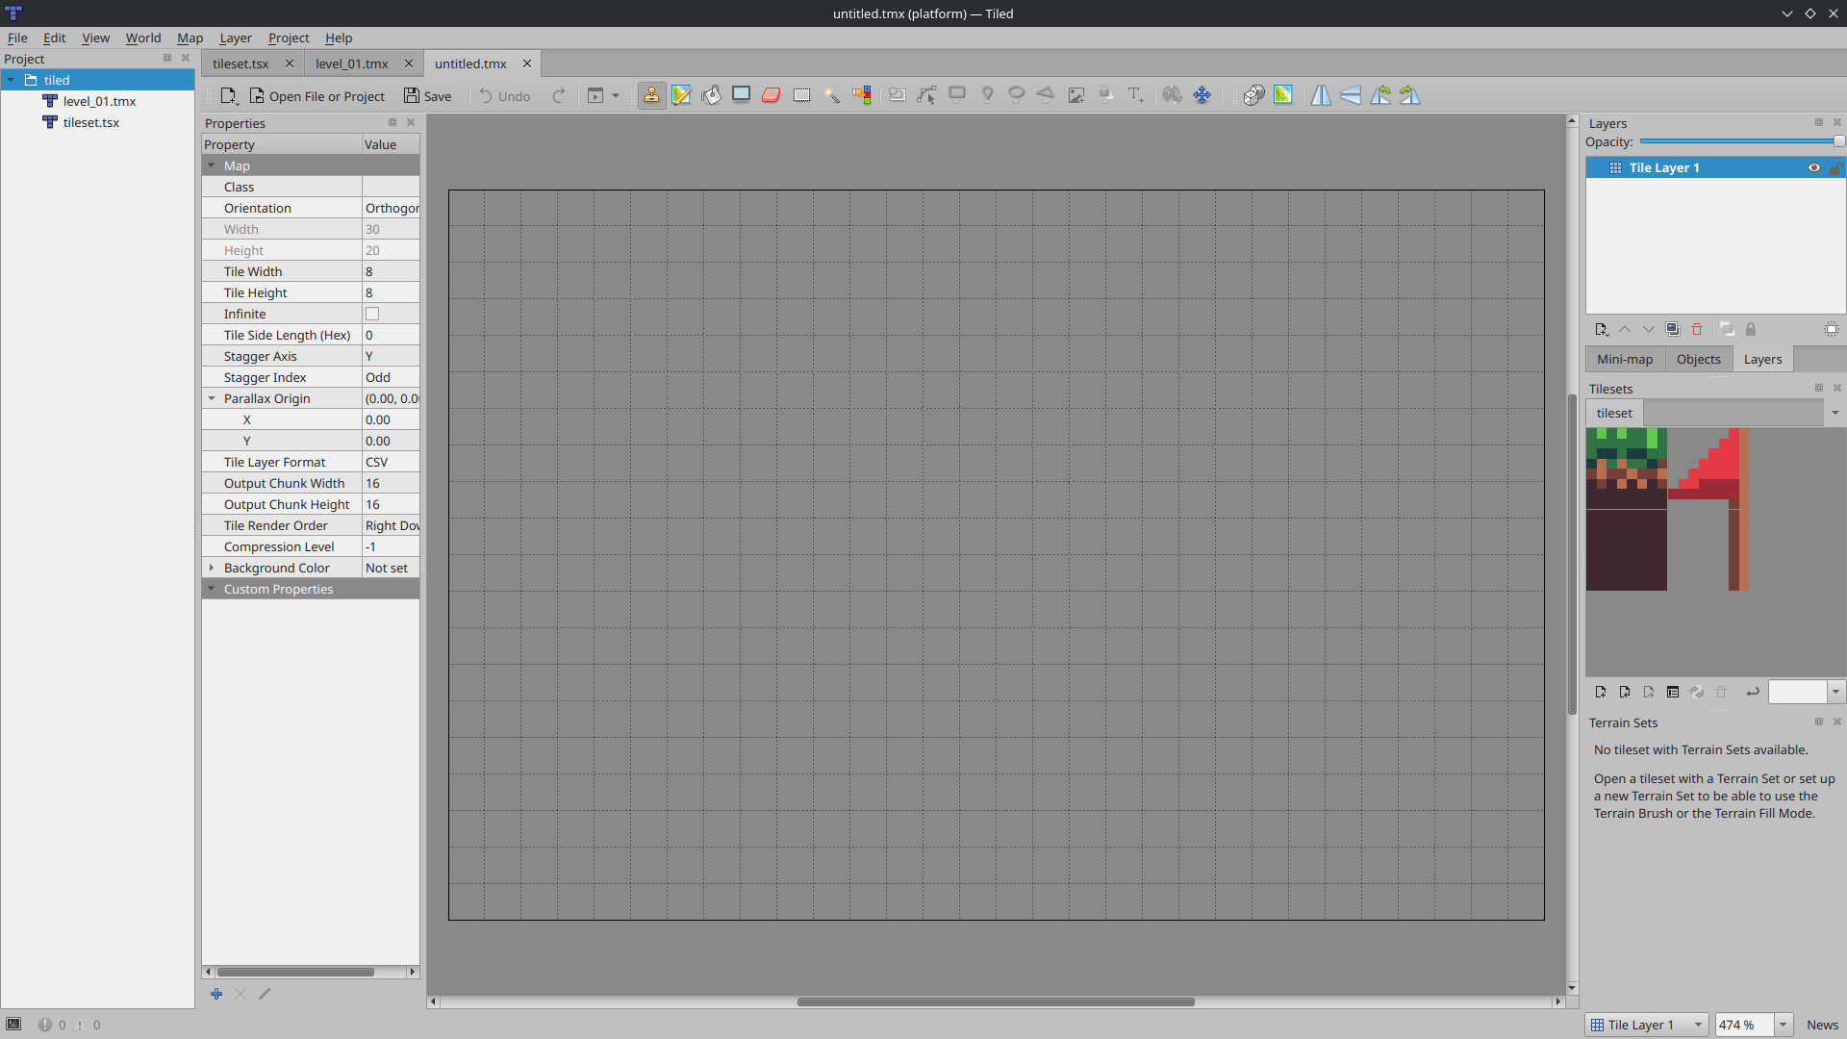
Task: Click Raise Layer up-arrow icon
Action: coord(1625,329)
